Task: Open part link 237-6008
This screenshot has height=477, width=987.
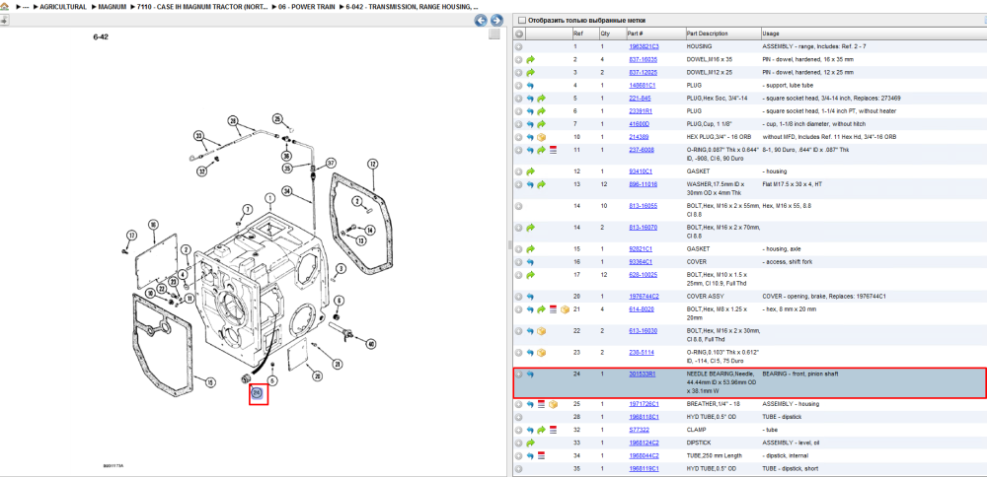Action: 641,150
